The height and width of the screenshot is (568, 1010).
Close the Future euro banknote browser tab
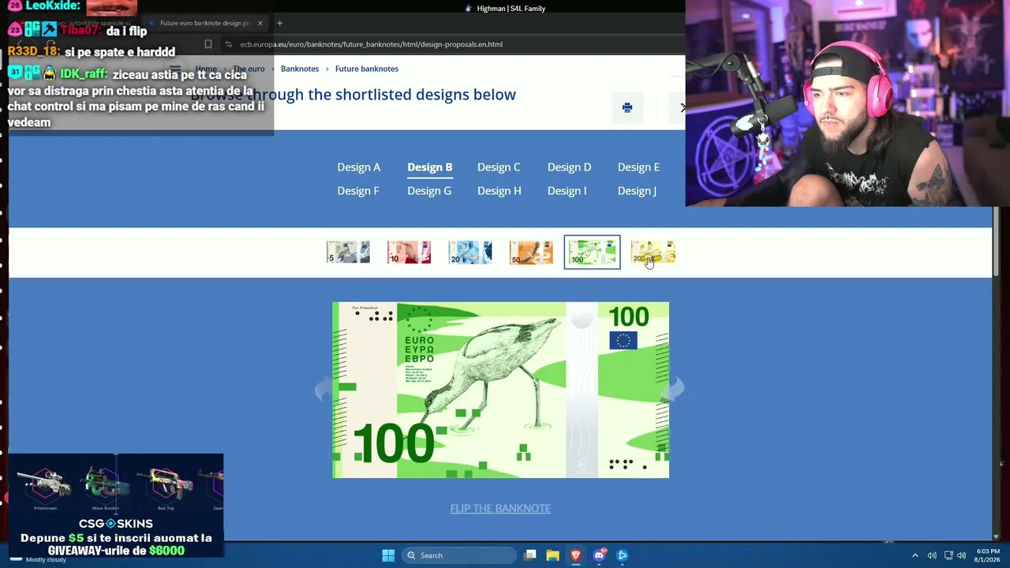point(260,23)
